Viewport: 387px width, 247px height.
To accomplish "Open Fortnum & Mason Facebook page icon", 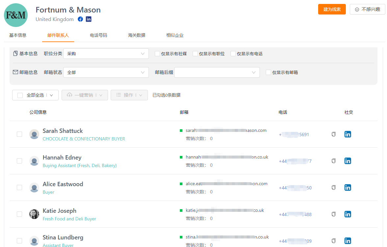I will 80,19.
